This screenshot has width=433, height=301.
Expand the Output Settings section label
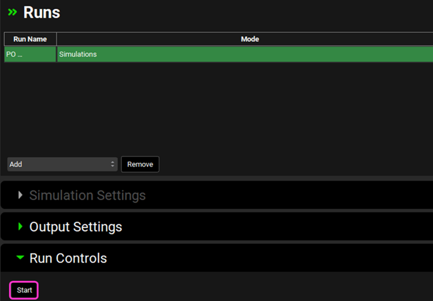76,227
